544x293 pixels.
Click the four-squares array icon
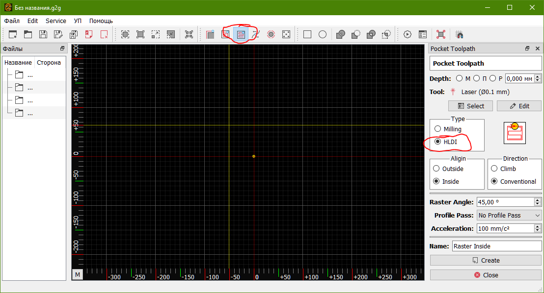pos(189,34)
